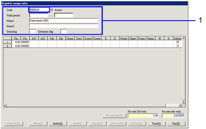Viewport: 206px width, 129px height.
Task: Click the Name1 field showing Fixed assets 0001
Action: point(63,20)
